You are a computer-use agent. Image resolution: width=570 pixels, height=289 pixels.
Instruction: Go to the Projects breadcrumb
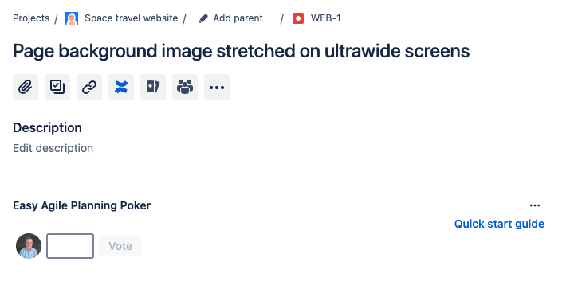pos(31,18)
